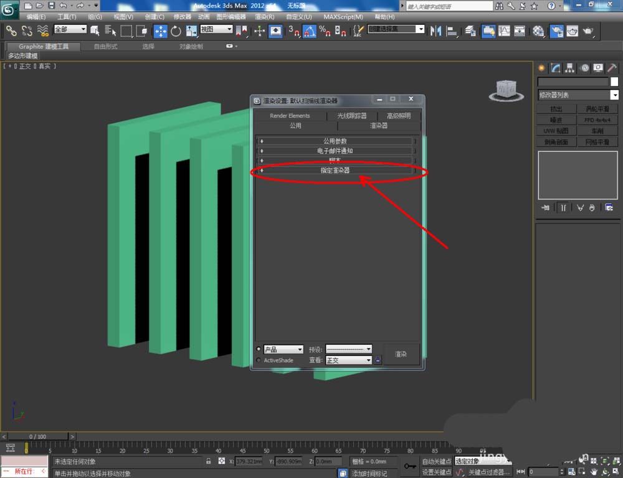This screenshot has height=478, width=623.
Task: Click the 挤出 modifier button
Action: click(556, 109)
